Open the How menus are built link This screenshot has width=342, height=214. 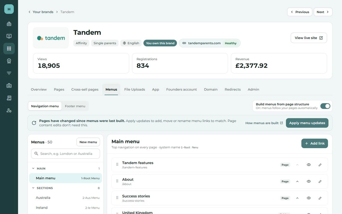click(x=264, y=123)
